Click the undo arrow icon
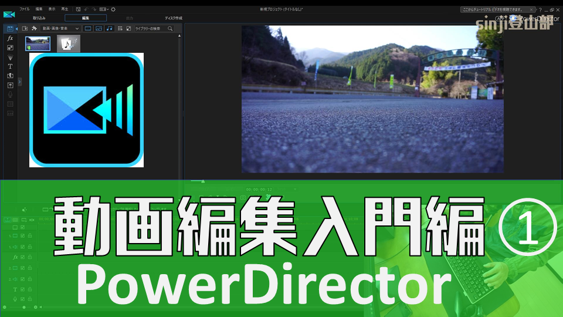Image resolution: width=563 pixels, height=317 pixels. [86, 9]
